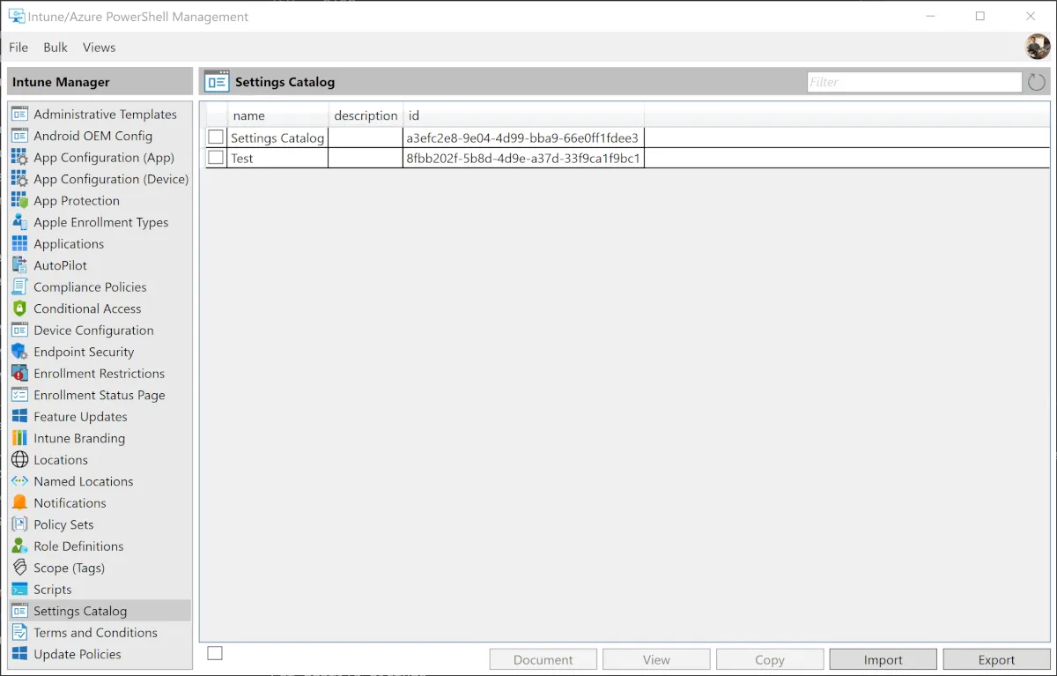The height and width of the screenshot is (676, 1057).
Task: Select the Settings Catalog item in sidebar list
Action: pyautogui.click(x=100, y=611)
